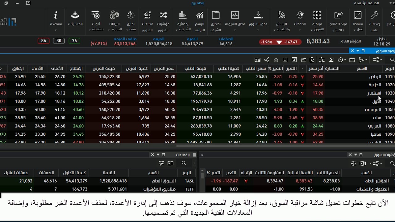Screen dimensions: 395x222
Task: Search in the Sectors (القطاعات) panel
Action: pyautogui.click(x=184, y=163)
